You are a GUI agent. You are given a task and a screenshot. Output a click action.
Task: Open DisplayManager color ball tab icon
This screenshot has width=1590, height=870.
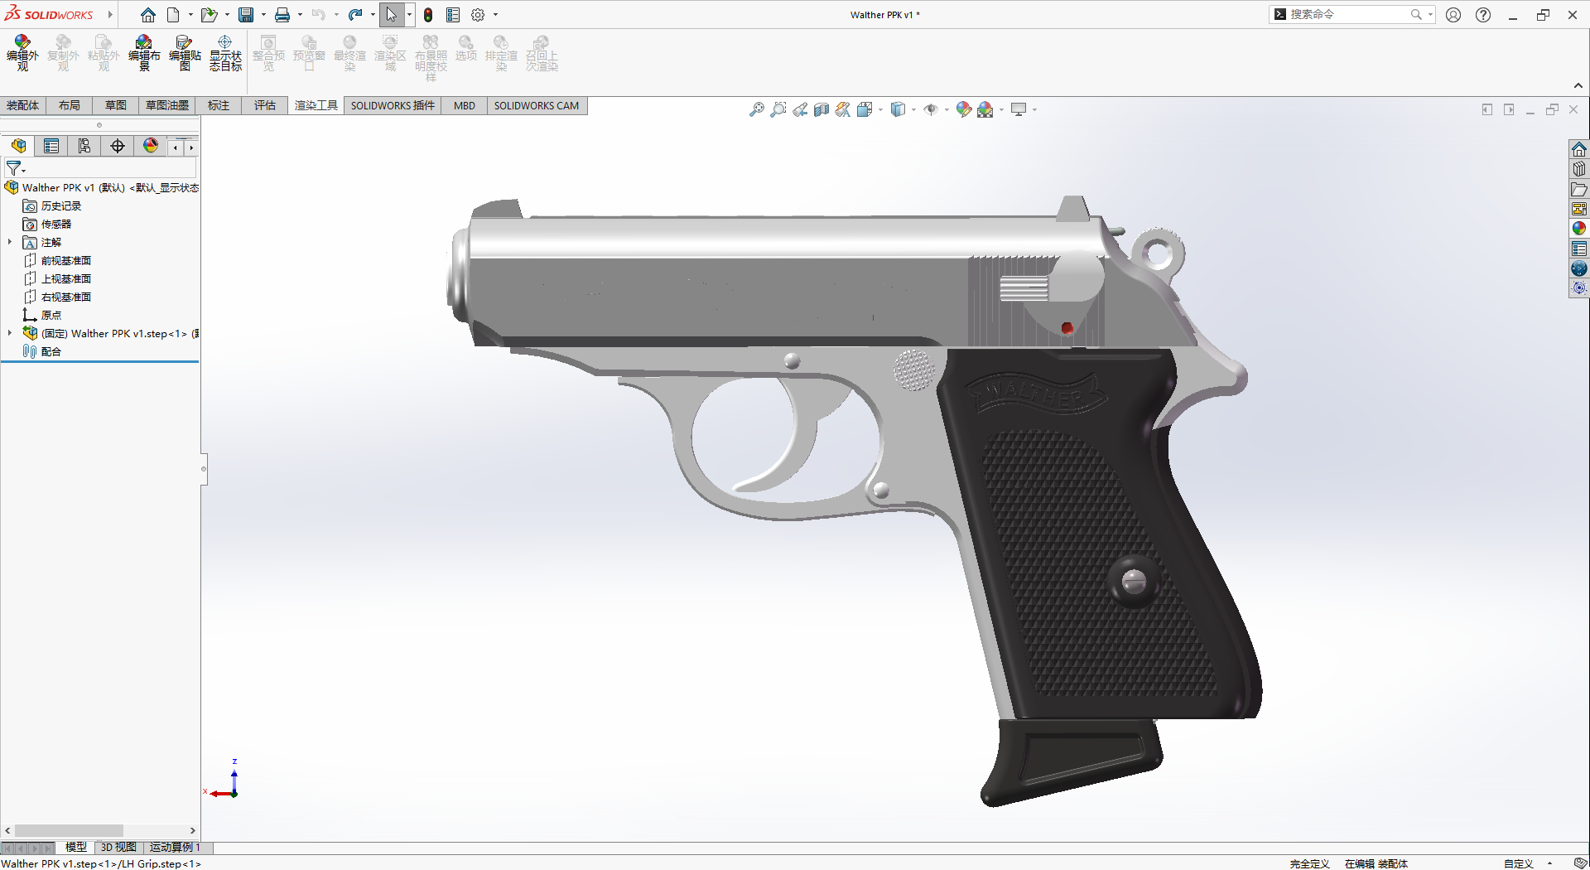151,146
